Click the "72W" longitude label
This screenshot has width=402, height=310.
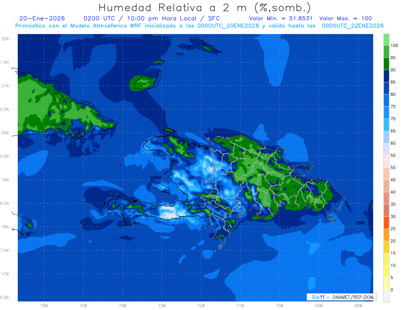[201, 305]
